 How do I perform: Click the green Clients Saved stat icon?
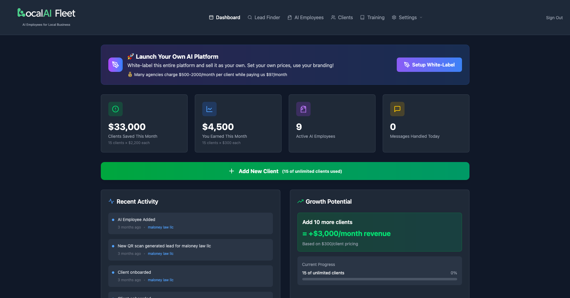[x=115, y=109]
